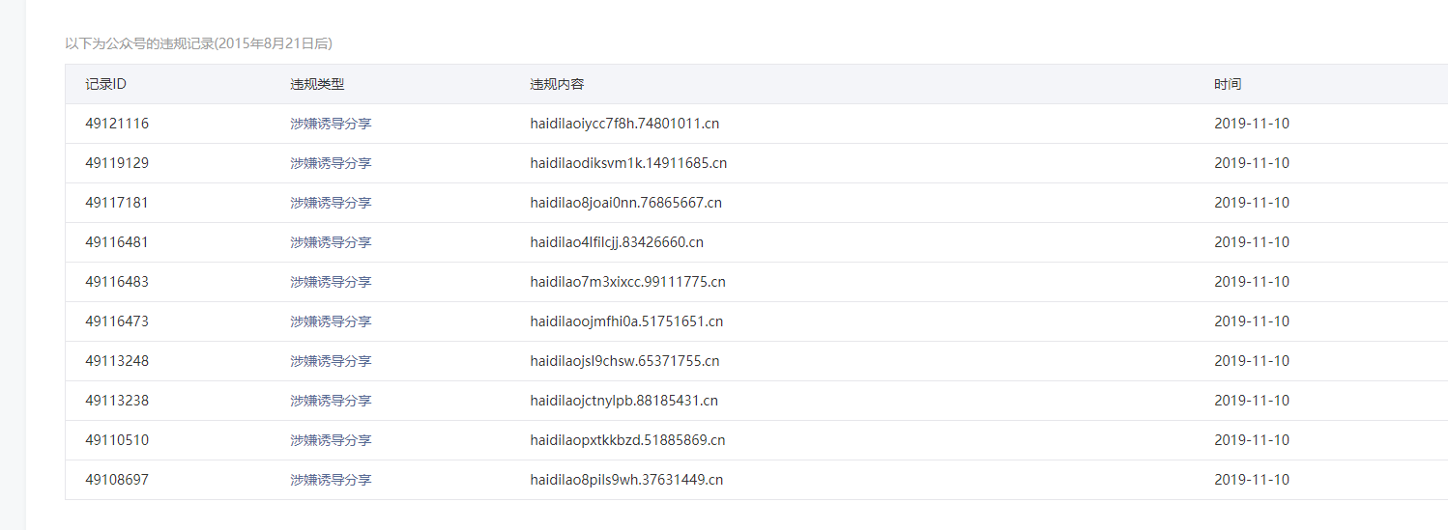This screenshot has height=530, width=1448.
Task: Open 涉嫌诱导分享 link for record 49117181
Action: [331, 203]
